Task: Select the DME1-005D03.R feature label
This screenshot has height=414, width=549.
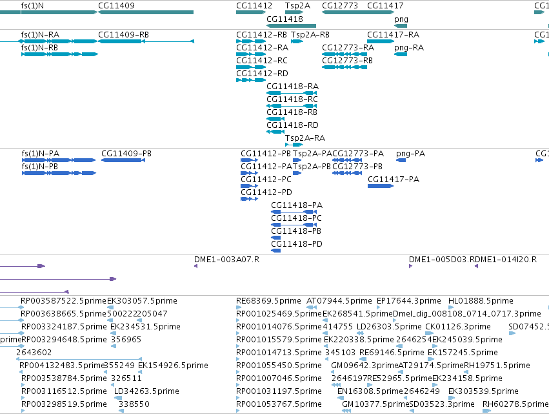Action: coord(443,260)
